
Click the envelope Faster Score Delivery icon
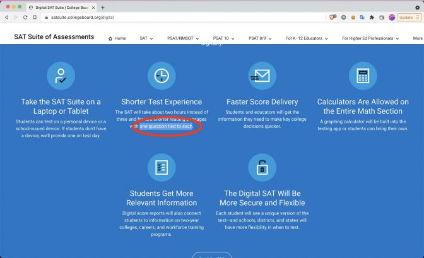pyautogui.click(x=262, y=76)
